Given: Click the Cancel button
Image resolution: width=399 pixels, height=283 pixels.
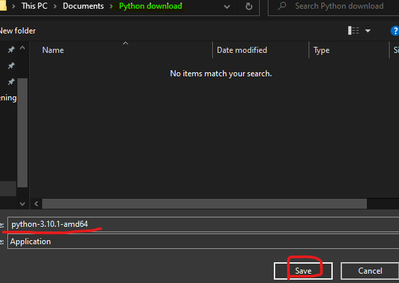Looking at the screenshot, I should (x=370, y=271).
